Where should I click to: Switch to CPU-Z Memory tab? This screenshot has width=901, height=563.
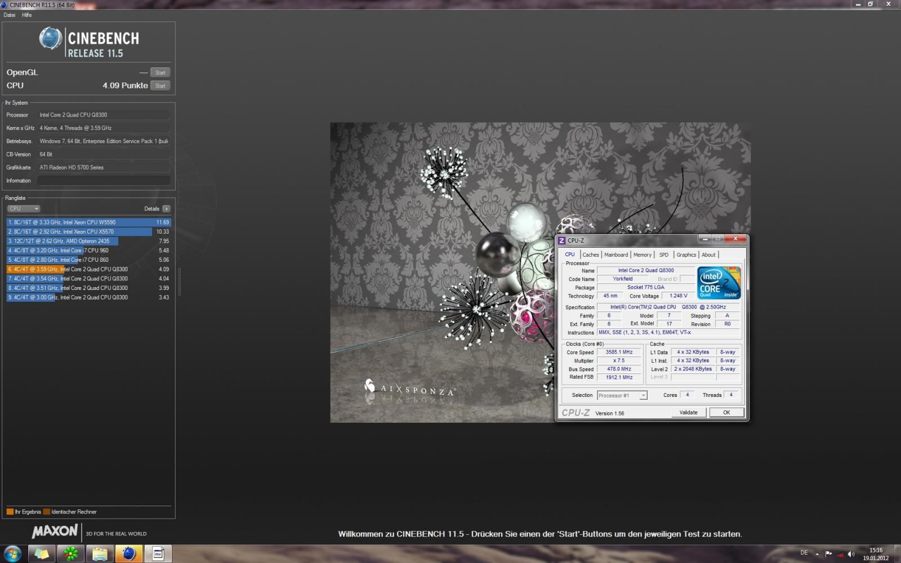643,255
